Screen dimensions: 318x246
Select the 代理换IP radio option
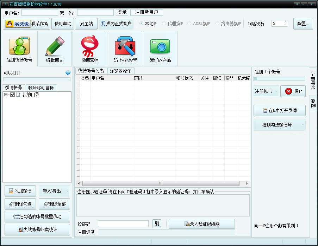coord(164,24)
